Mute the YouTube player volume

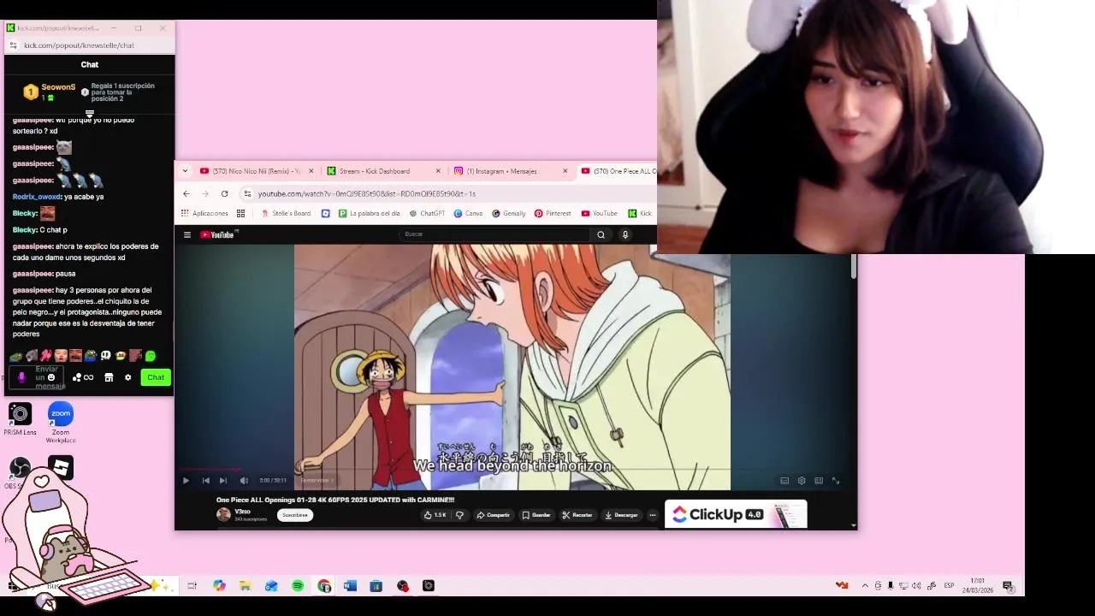pyautogui.click(x=244, y=481)
